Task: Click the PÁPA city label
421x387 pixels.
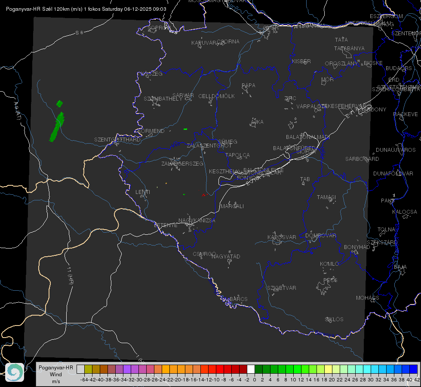Action: tap(249, 86)
